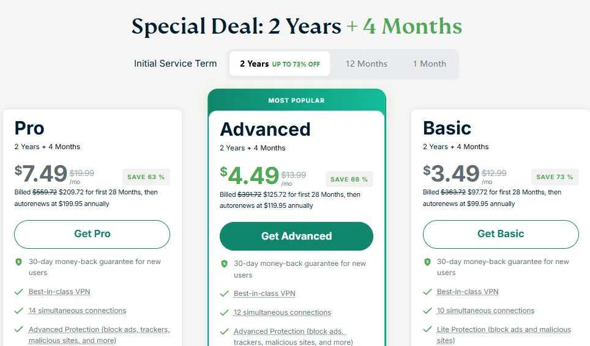Click the Pro plan SAVE 63 % badge

coord(146,177)
